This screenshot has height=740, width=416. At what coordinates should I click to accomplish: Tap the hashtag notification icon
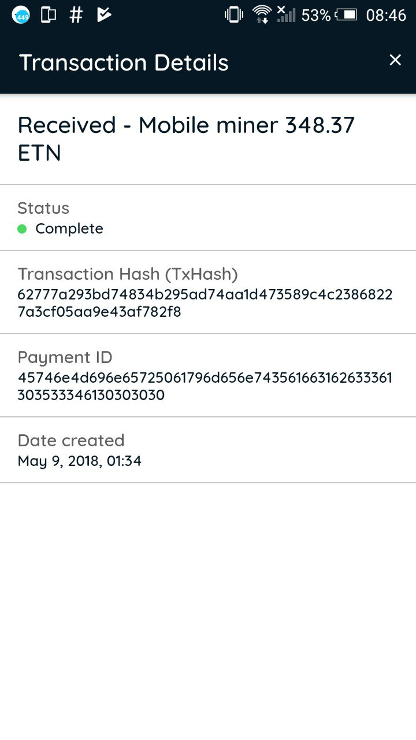76,15
